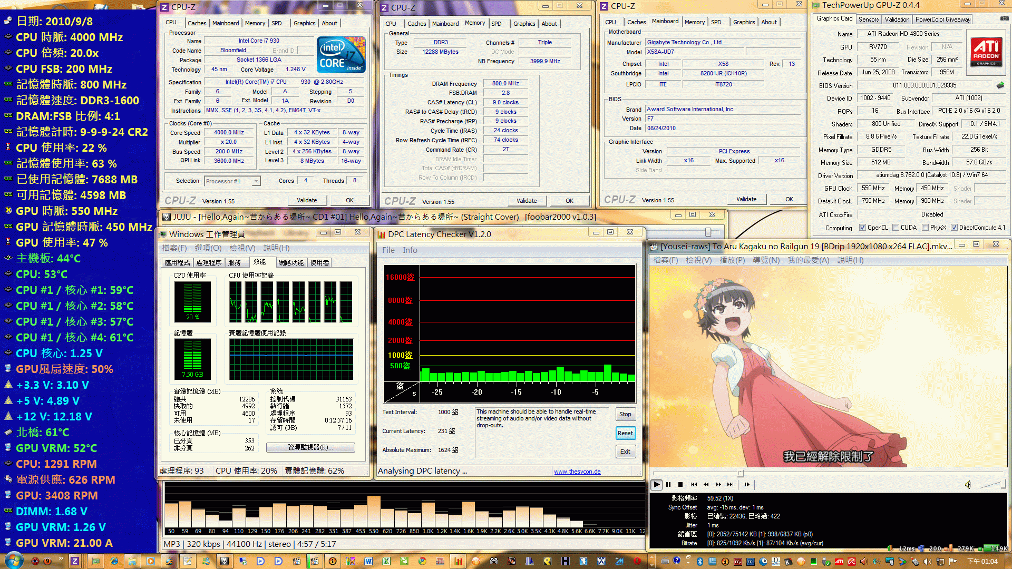Toggle the CUDA checkbox in GPU-Z

896,228
